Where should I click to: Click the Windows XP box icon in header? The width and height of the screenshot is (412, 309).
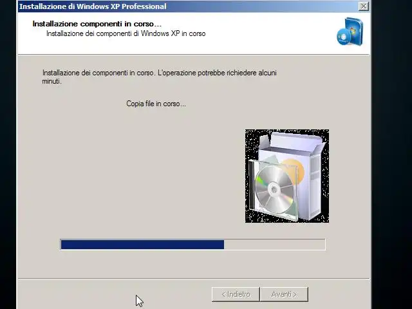pyautogui.click(x=350, y=32)
